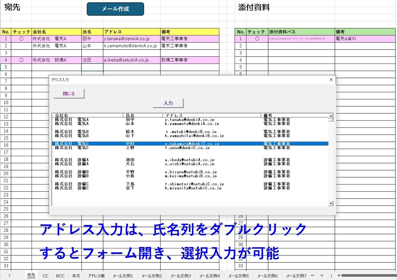
Task: Open the メール文例5 sheet tab
Action: pyautogui.click(x=239, y=276)
